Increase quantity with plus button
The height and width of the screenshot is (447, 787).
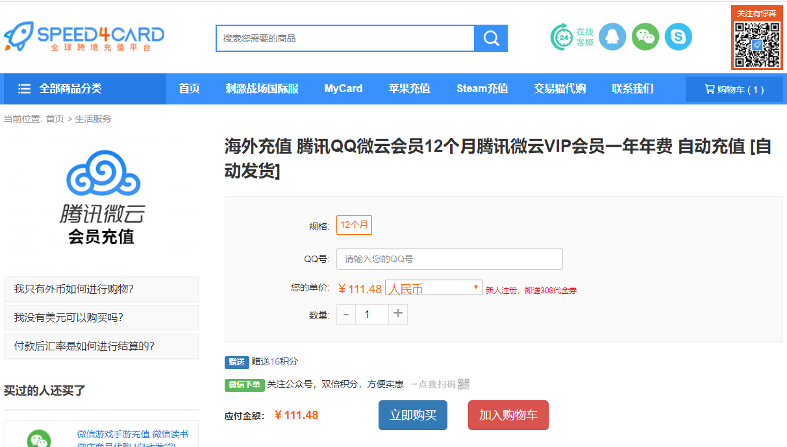click(x=398, y=315)
